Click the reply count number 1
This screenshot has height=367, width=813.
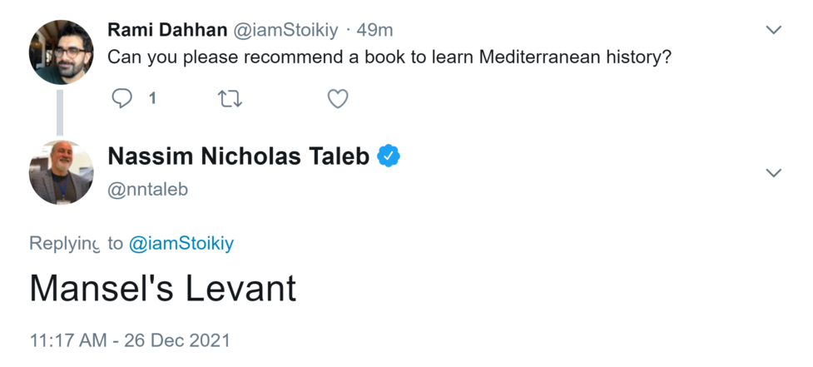[152, 99]
